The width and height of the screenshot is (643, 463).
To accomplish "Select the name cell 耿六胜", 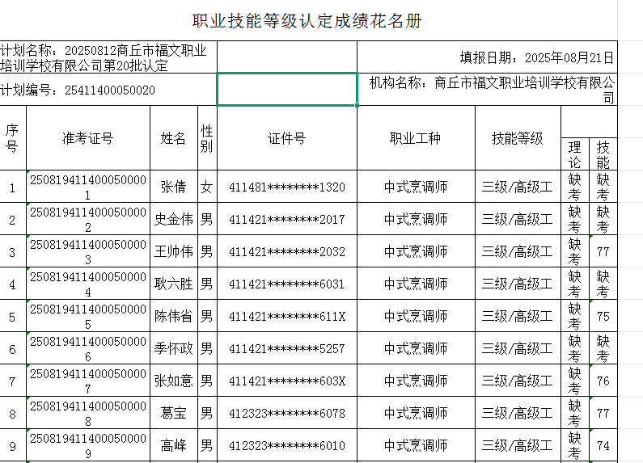I will click(173, 284).
